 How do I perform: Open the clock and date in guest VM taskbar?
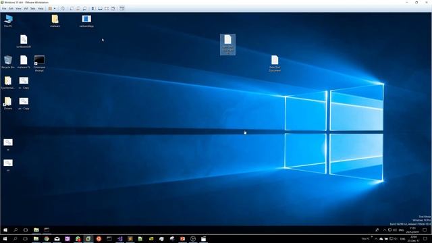(412, 230)
